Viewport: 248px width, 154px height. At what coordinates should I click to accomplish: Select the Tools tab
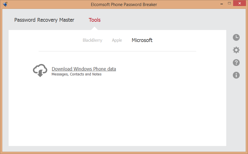point(95,20)
